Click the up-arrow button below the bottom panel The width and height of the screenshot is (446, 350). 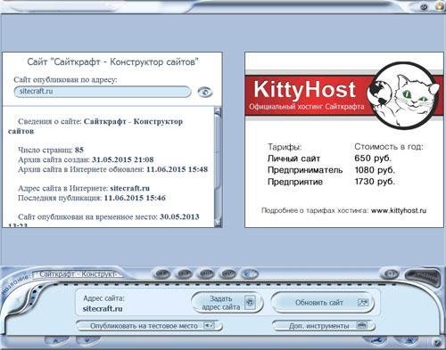point(56,340)
